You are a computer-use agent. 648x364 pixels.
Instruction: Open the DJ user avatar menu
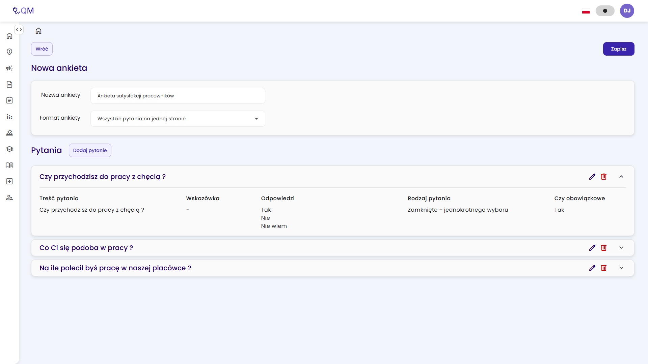coord(627,11)
